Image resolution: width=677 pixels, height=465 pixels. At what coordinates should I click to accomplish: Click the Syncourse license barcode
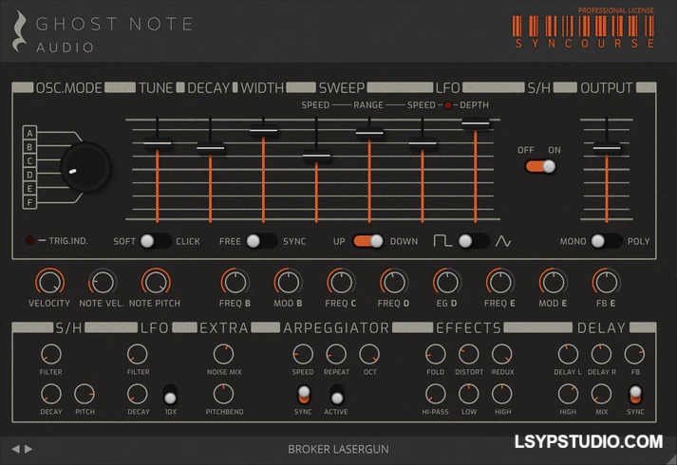pyautogui.click(x=584, y=27)
